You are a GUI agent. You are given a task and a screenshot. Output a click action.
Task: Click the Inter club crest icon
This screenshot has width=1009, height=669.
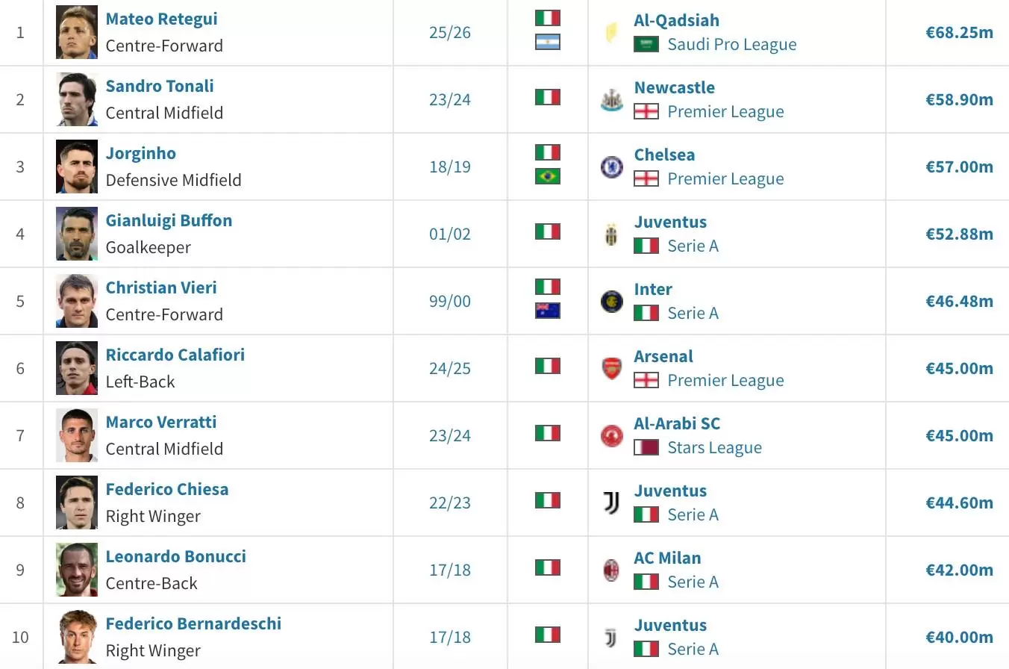click(x=611, y=301)
